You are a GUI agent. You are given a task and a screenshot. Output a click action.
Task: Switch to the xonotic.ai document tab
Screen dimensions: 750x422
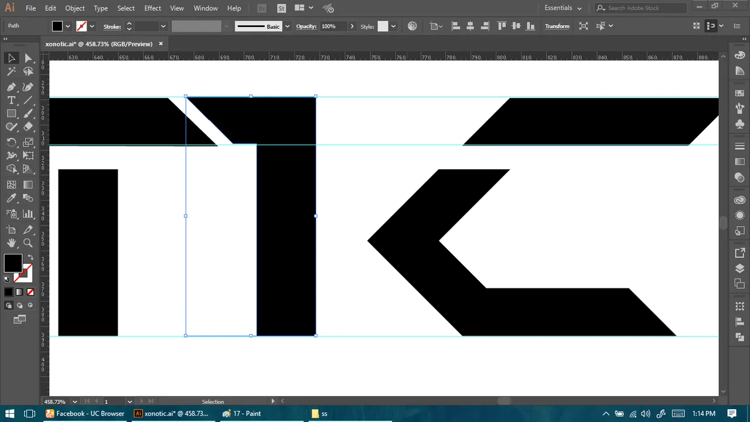(x=99, y=44)
